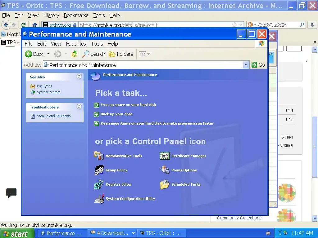The height and width of the screenshot is (238, 318).
Task: Click Performance taskbar button
Action: (63, 233)
